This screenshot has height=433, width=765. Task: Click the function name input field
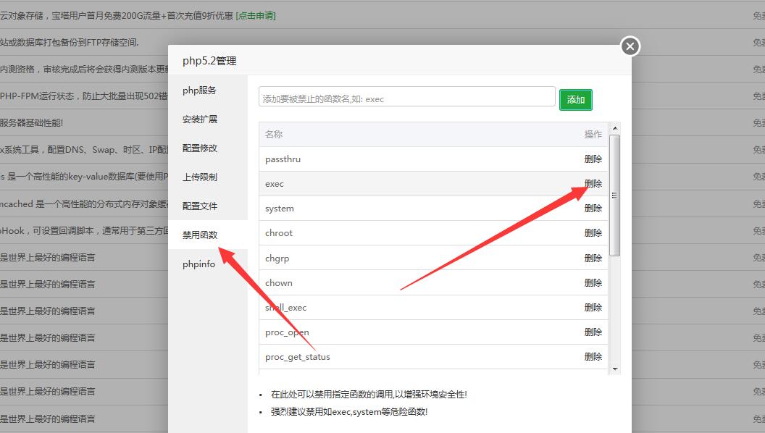pos(406,98)
